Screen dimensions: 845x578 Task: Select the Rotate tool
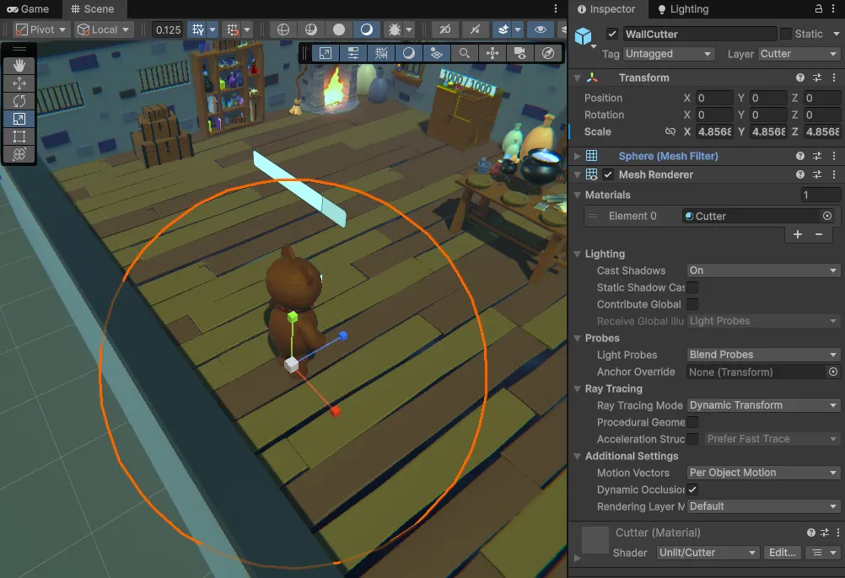(x=19, y=101)
